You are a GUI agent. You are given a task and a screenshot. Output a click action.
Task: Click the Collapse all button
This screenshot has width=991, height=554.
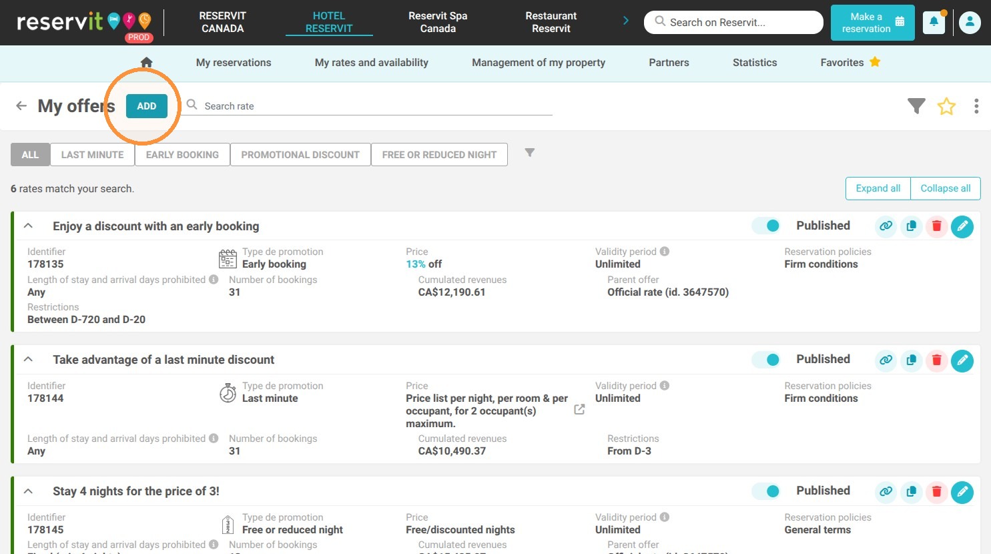coord(945,188)
